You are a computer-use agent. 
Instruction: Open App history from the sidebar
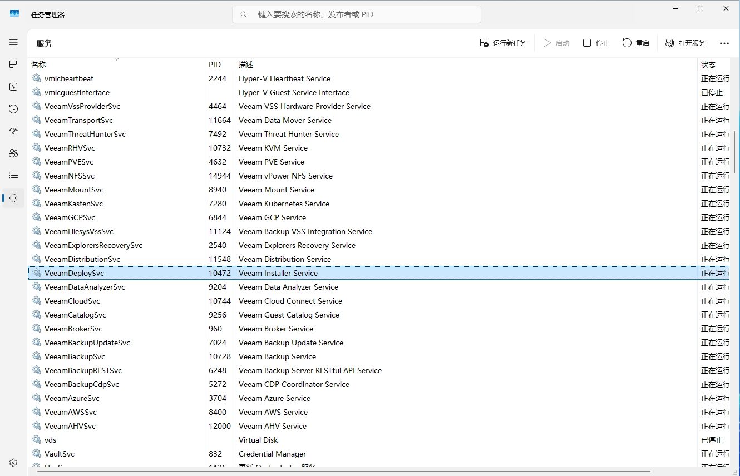[x=13, y=109]
